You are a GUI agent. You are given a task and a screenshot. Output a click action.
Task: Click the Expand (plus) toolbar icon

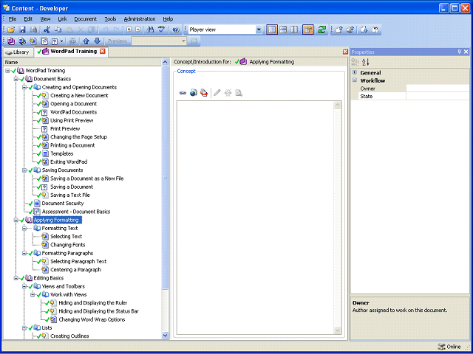click(129, 29)
